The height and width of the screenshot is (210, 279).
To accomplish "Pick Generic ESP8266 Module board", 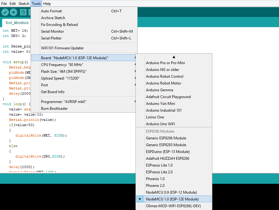I will pyautogui.click(x=166, y=138).
